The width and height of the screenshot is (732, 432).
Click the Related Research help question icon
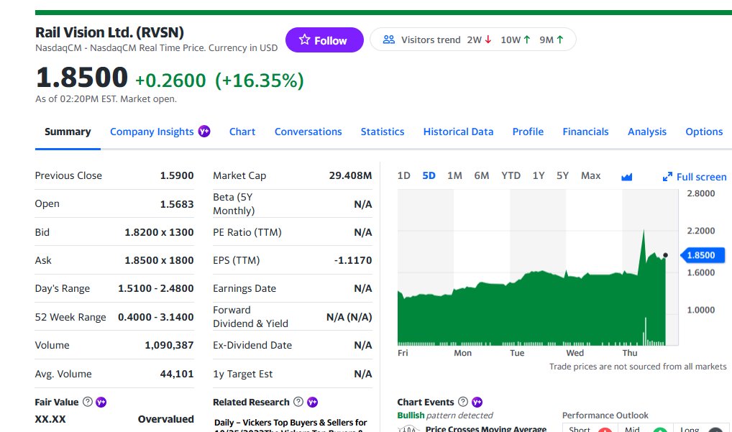point(298,402)
